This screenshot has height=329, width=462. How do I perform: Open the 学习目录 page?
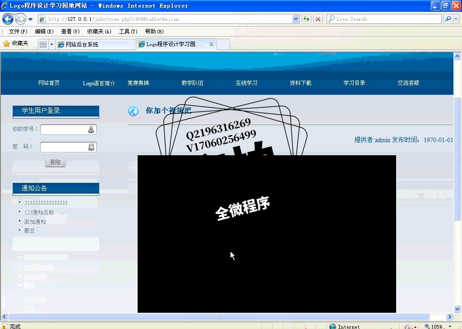pos(355,83)
